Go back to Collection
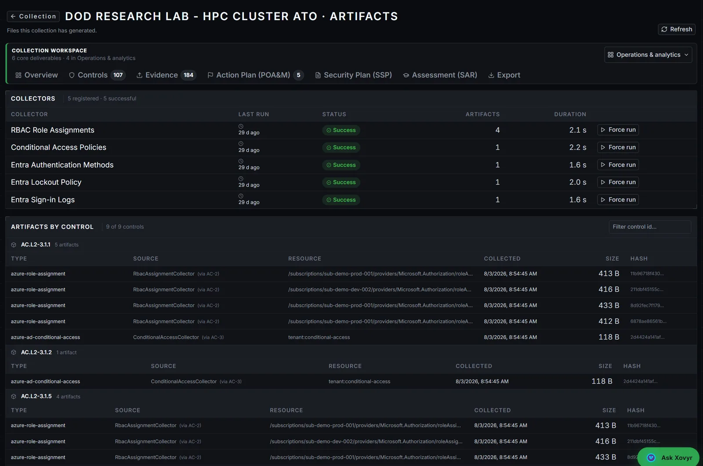The height and width of the screenshot is (466, 703). [x=33, y=16]
